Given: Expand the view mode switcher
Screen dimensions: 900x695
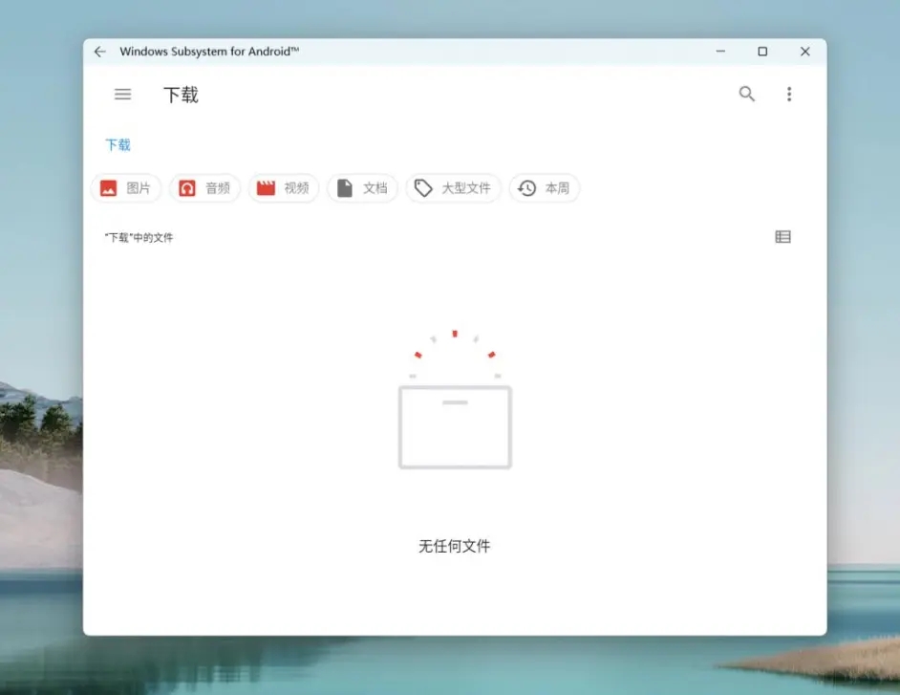Looking at the screenshot, I should (x=782, y=236).
